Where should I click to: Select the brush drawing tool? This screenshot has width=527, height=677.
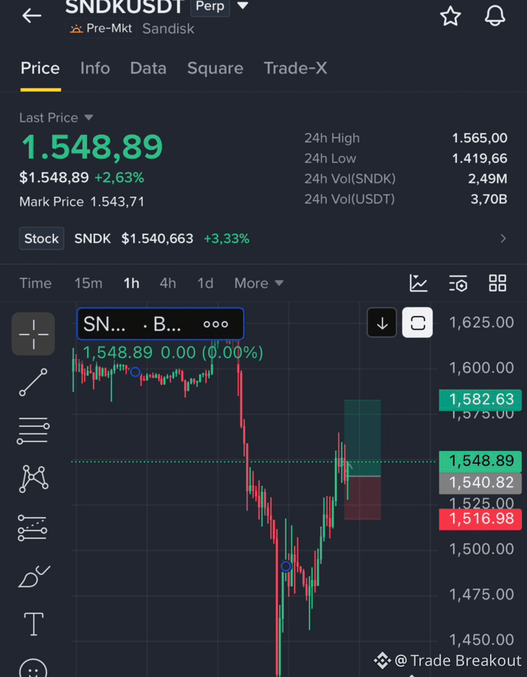[x=34, y=576]
